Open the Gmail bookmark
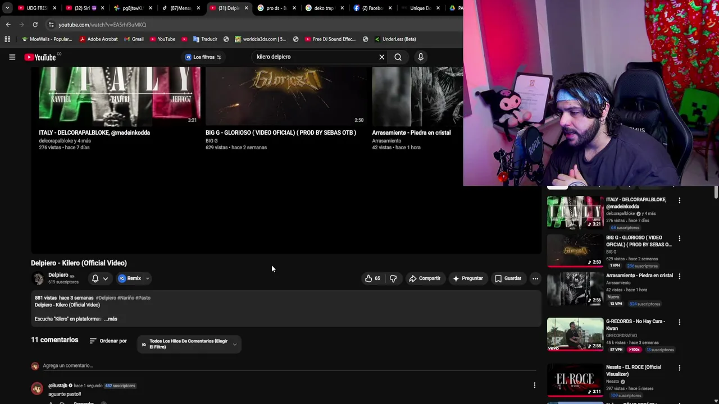Image resolution: width=719 pixels, height=404 pixels. pos(134,39)
